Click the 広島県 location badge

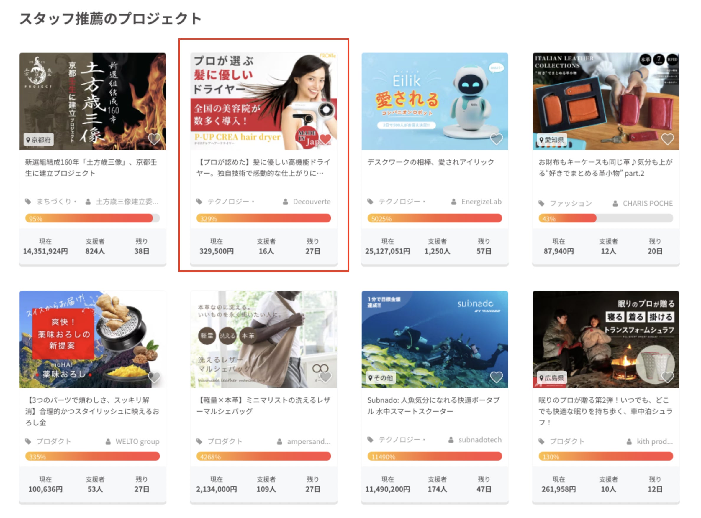(552, 378)
